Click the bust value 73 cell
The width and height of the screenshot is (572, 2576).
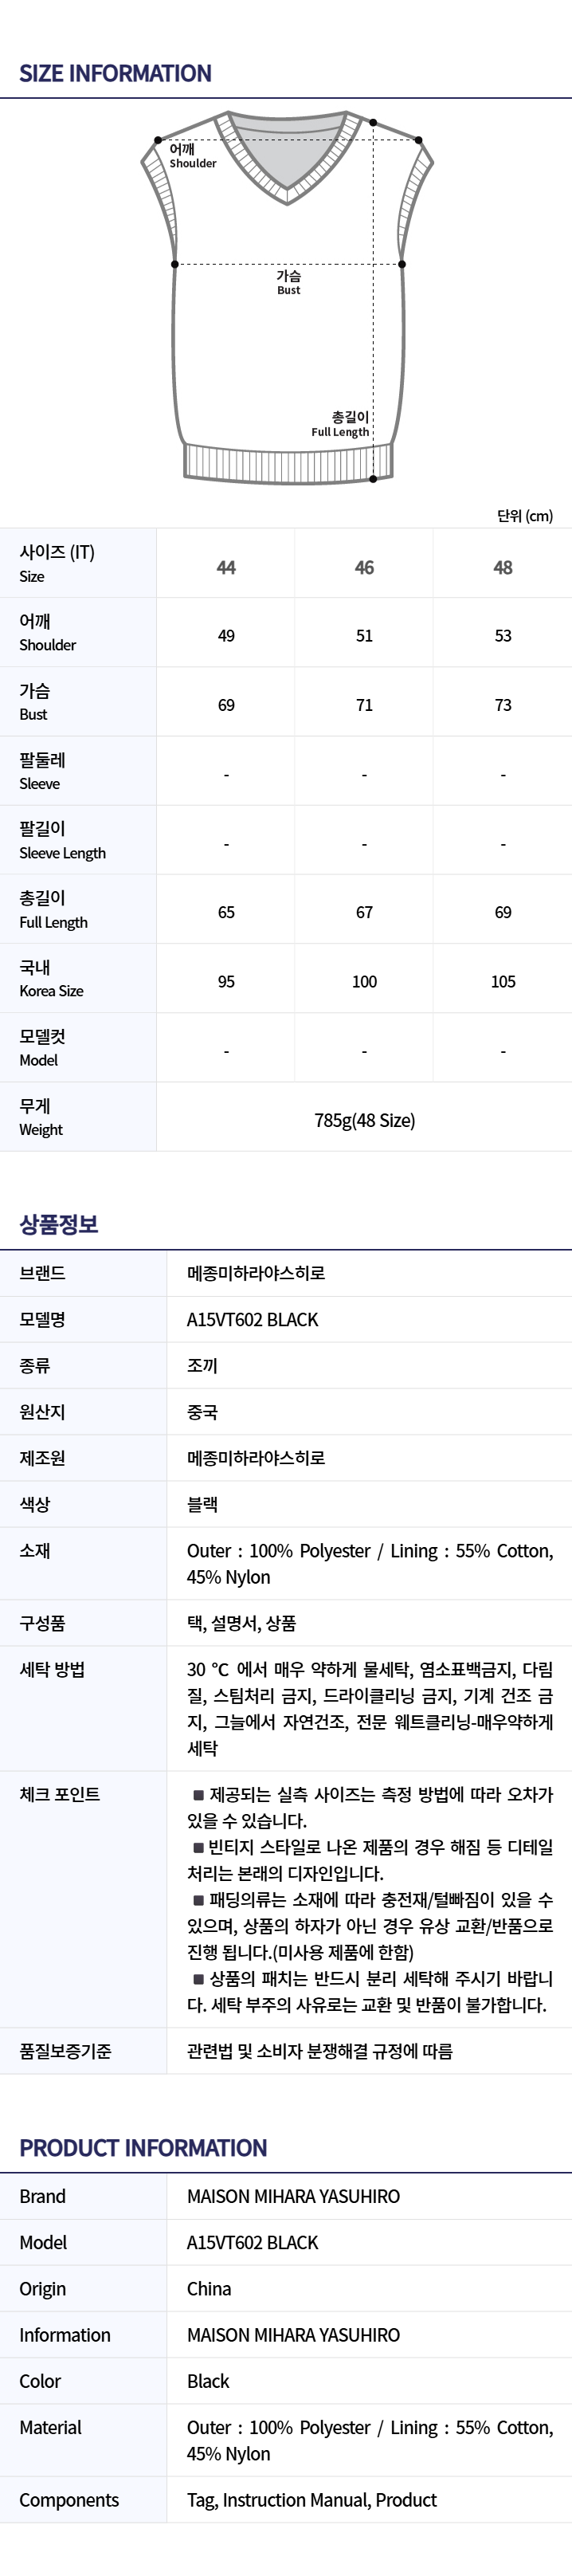click(503, 705)
